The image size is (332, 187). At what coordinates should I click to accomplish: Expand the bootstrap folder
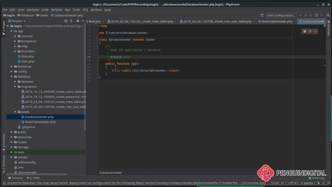coord(11,66)
